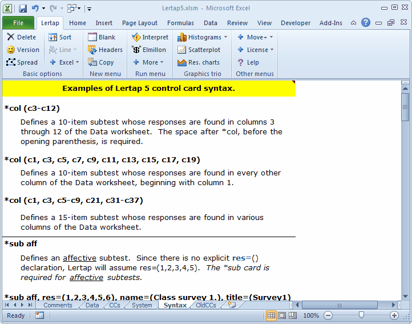Click the Delete icon in Basic options
The height and width of the screenshot is (324, 412).
10,37
